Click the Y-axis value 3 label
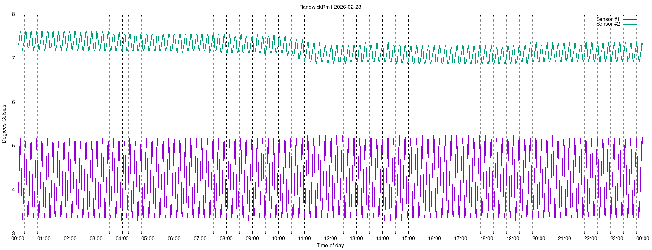 (13, 234)
